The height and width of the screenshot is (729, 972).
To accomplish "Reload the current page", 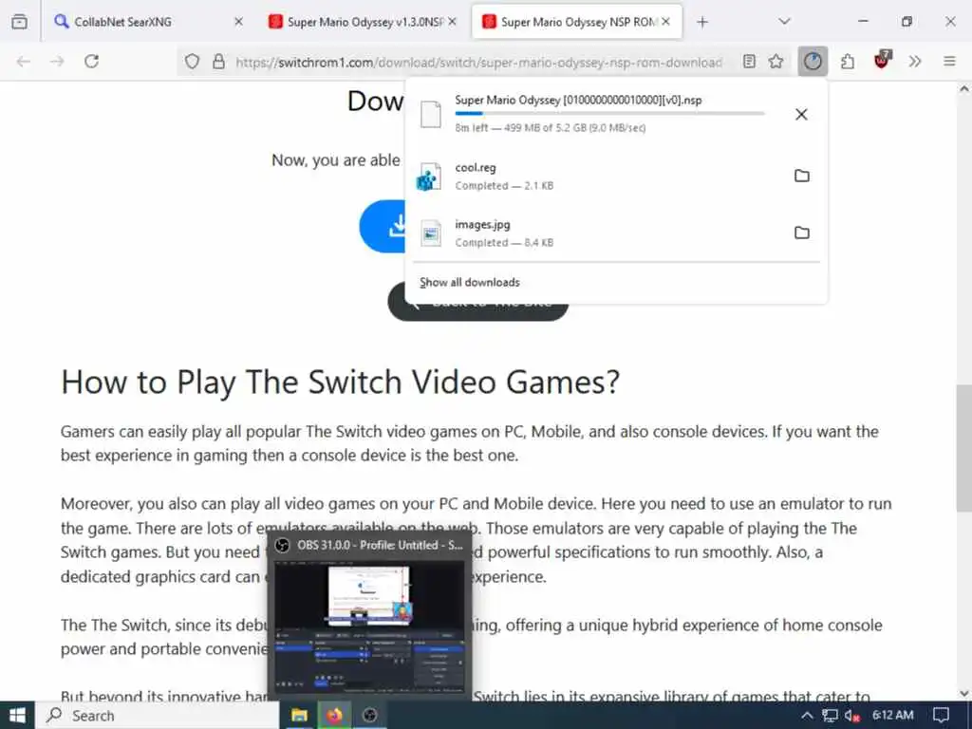I will click(x=92, y=62).
